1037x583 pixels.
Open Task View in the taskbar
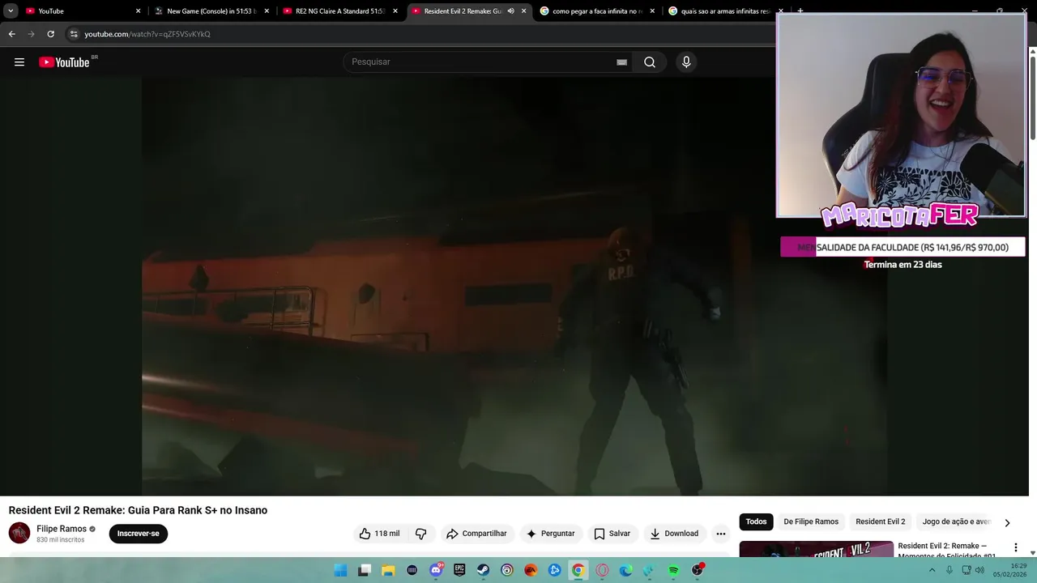point(365,570)
